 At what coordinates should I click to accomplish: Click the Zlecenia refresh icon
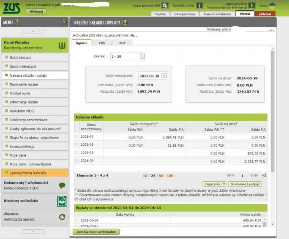[62, 217]
